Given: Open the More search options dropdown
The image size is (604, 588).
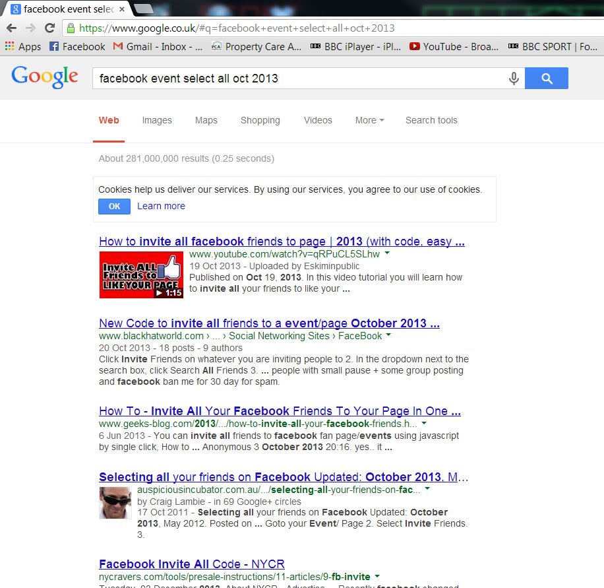Looking at the screenshot, I should [x=369, y=120].
